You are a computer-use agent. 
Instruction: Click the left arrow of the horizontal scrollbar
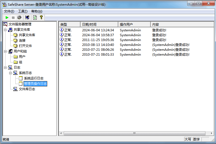61,133
